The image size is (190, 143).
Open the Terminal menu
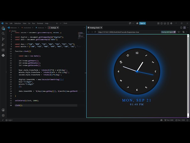(x=40, y=23)
